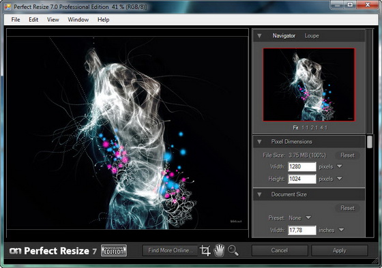
Task: Open the View menu
Action: pyautogui.click(x=53, y=20)
